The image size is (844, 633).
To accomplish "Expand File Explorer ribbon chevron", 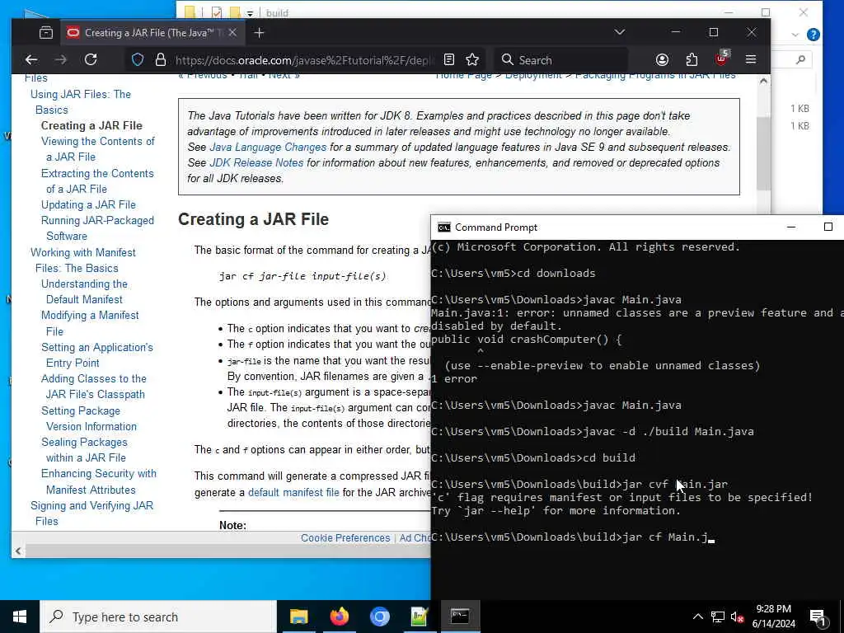I will (795, 35).
